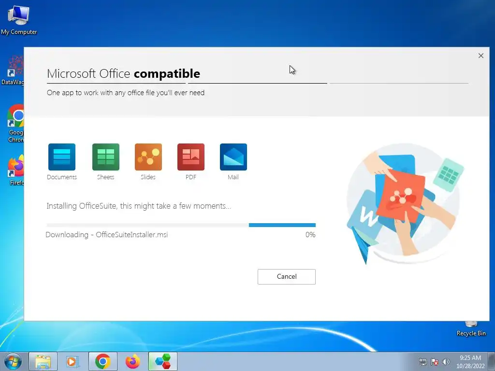Click the Documents app icon
This screenshot has height=371, width=495.
tap(62, 157)
